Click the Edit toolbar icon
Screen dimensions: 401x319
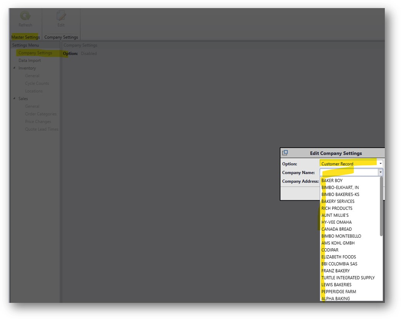[61, 17]
